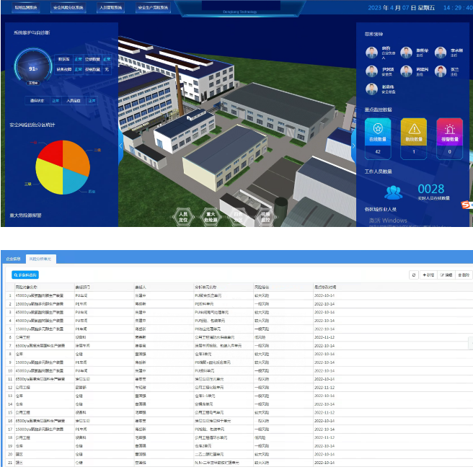Click the blue 多条件查询 search button

[25, 275]
